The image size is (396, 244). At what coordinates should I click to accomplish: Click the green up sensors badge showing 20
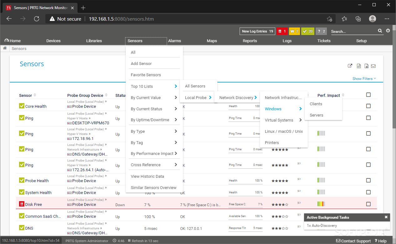coord(308,31)
